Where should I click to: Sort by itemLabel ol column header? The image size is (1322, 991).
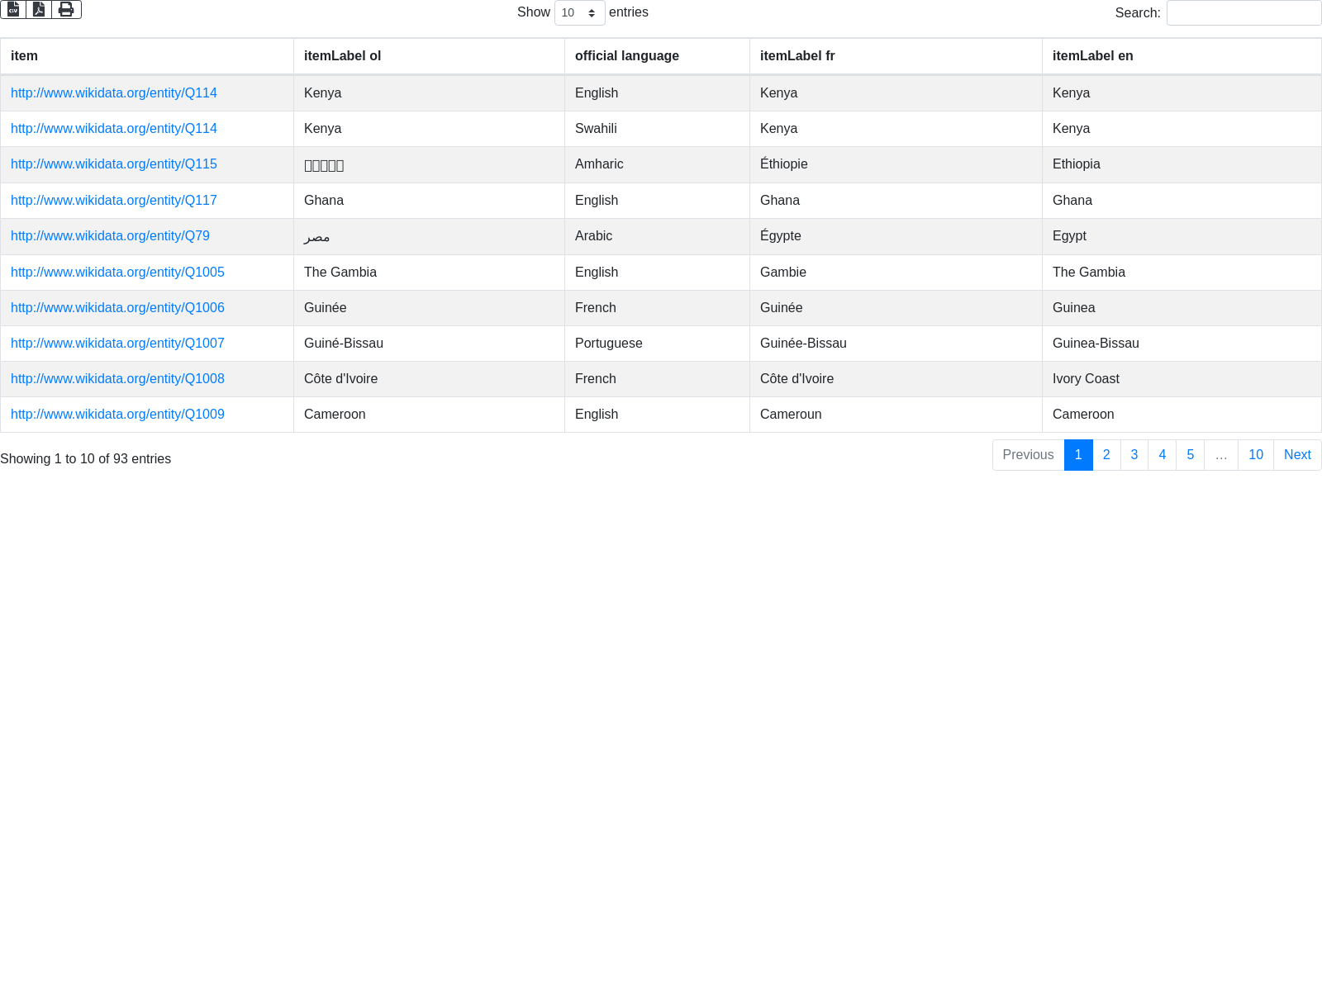point(342,56)
